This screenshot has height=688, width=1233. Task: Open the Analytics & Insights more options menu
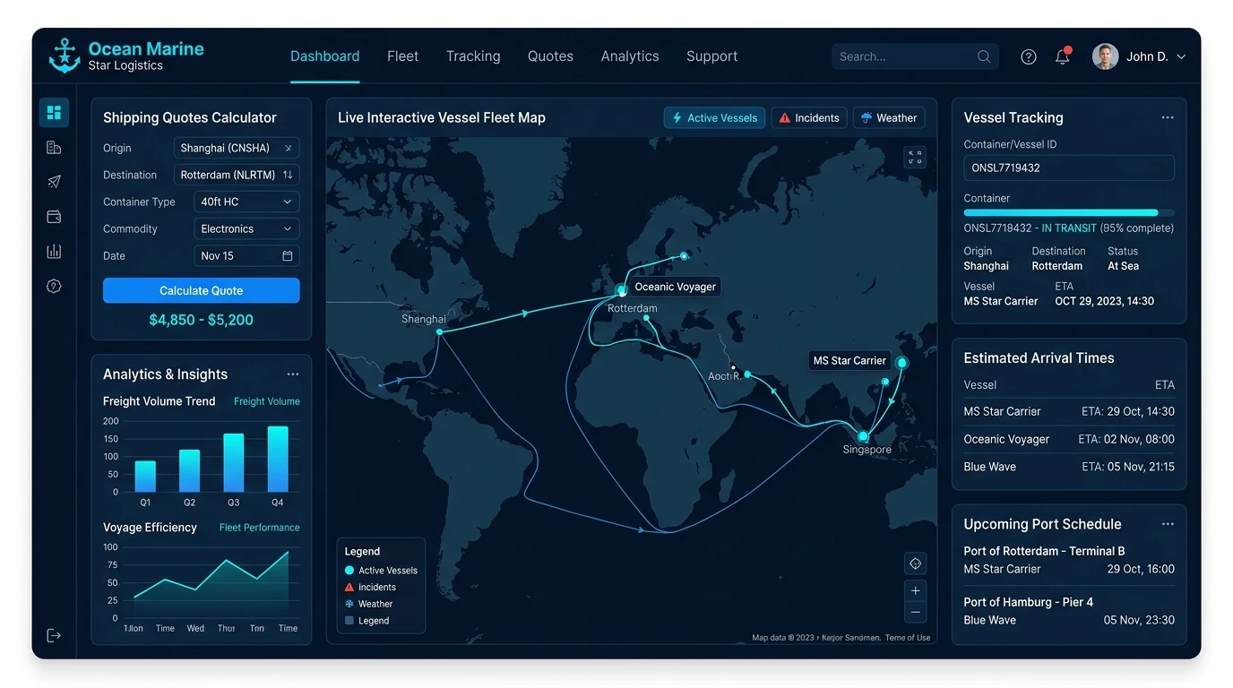click(x=293, y=374)
